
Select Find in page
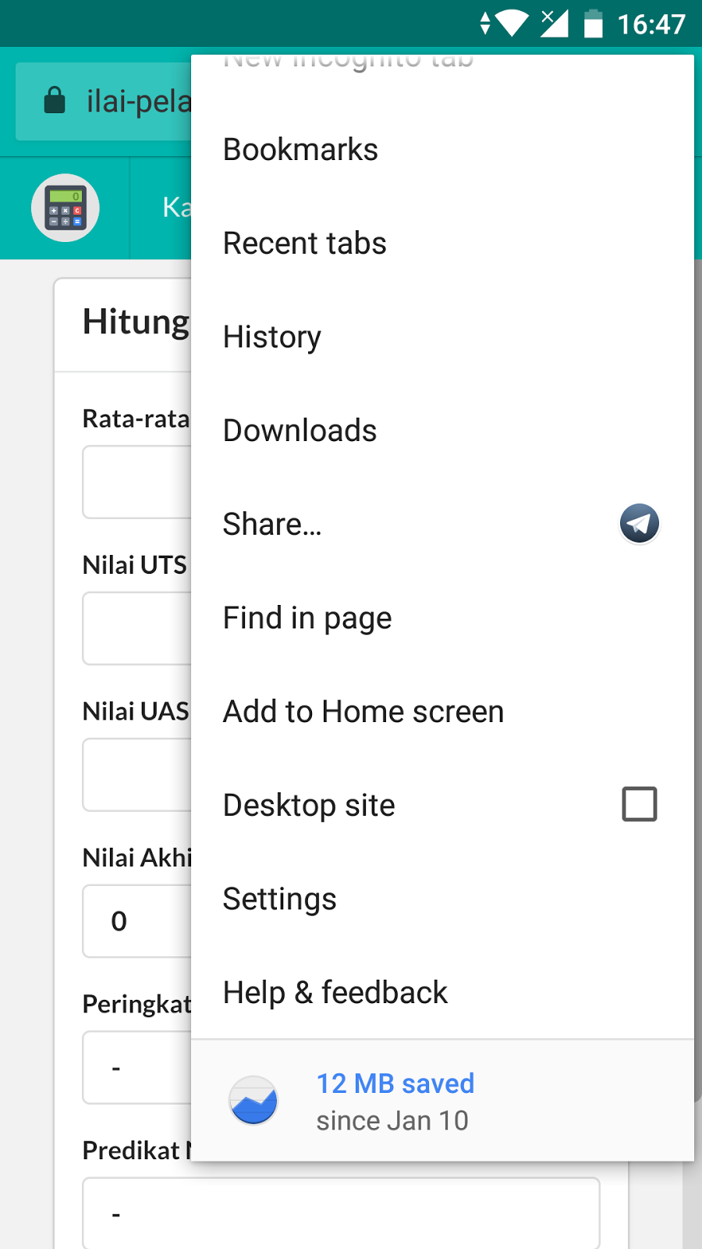click(x=307, y=618)
